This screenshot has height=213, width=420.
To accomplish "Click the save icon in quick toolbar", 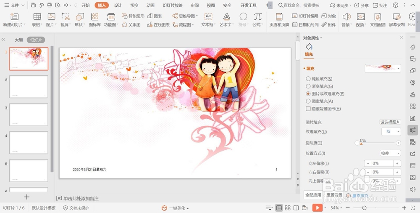I will tap(33, 5).
